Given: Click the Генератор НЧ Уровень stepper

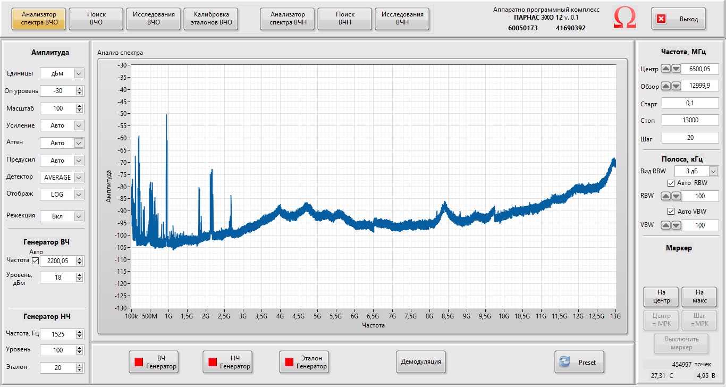Looking at the screenshot, I should [80, 350].
